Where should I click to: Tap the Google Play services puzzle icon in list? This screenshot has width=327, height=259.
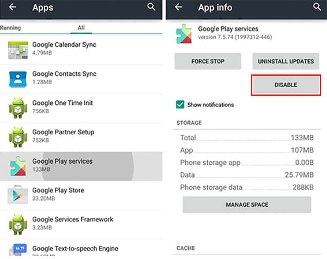pos(18,166)
